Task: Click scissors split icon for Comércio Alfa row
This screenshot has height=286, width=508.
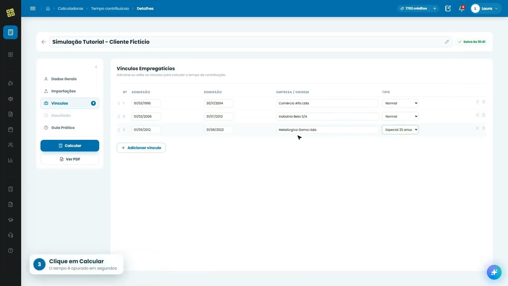Action: 478,102
